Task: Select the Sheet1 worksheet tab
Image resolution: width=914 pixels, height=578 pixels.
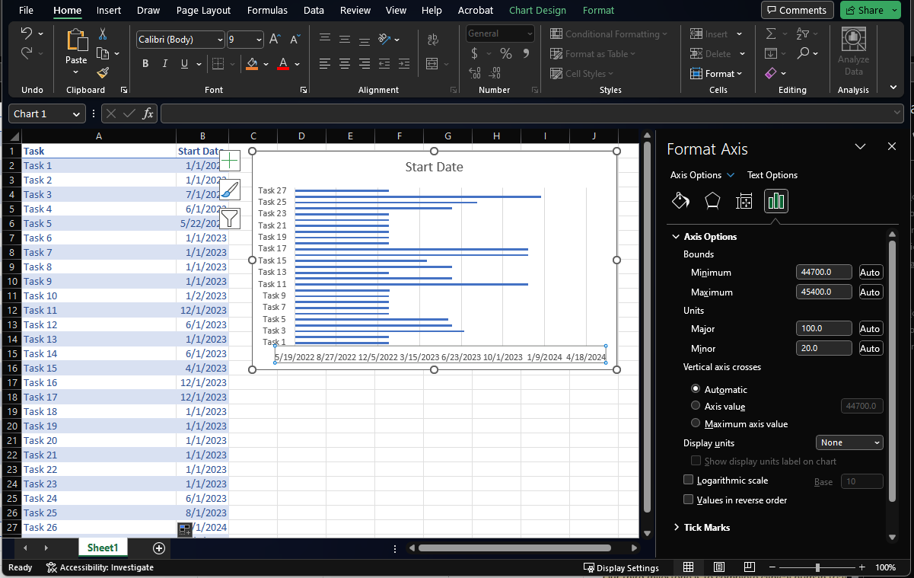Action: pyautogui.click(x=102, y=548)
